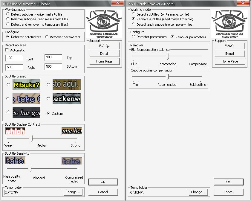
Task: Click Change... temp folder in right window
Action: (x=198, y=192)
